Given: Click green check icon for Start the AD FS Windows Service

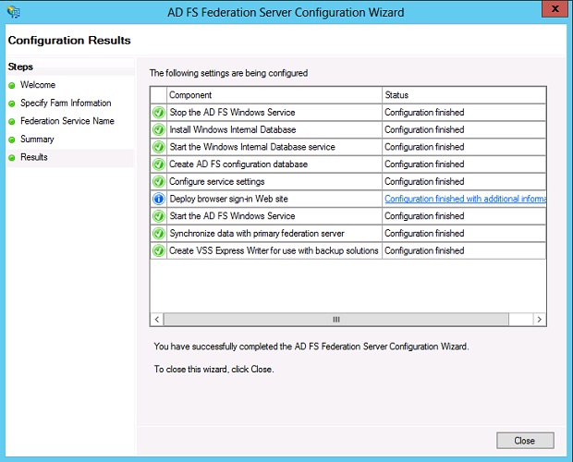Looking at the screenshot, I should click(159, 216).
